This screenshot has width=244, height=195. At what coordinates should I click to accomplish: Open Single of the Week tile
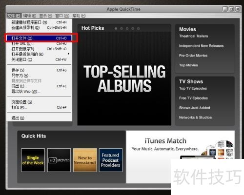(33, 160)
